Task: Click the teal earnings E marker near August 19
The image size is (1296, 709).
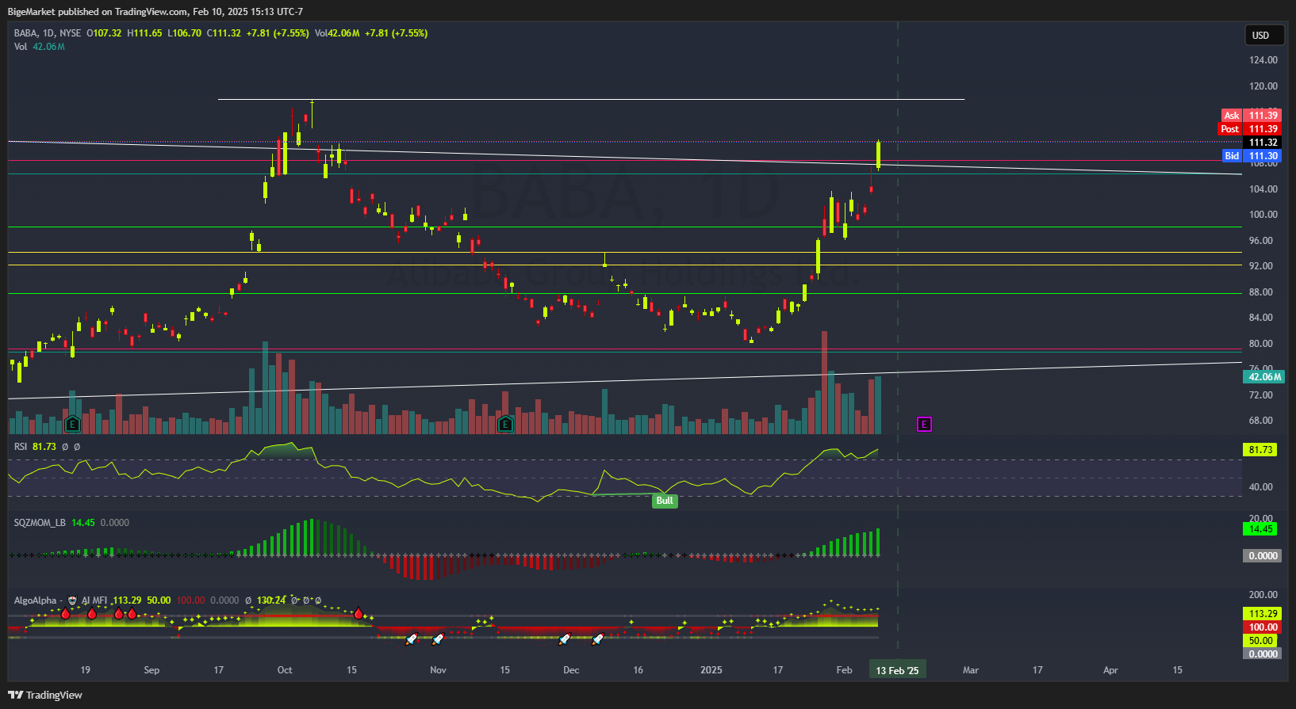Action: click(72, 425)
